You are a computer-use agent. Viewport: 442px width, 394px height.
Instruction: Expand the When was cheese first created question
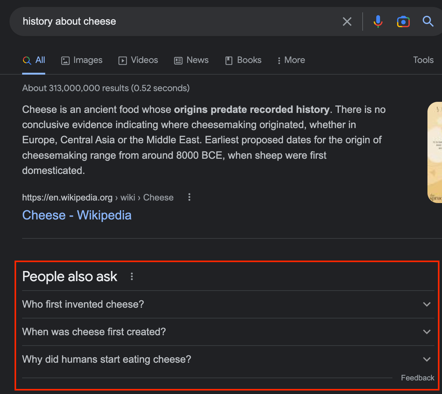click(228, 332)
